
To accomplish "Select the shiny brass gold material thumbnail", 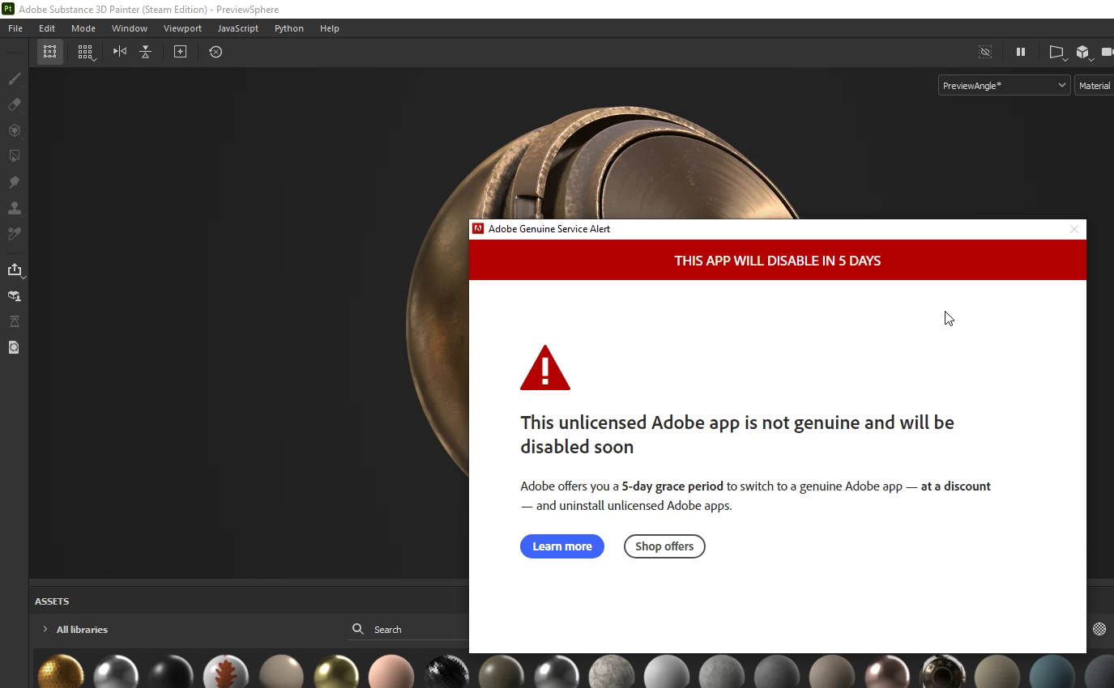I will 336,672.
